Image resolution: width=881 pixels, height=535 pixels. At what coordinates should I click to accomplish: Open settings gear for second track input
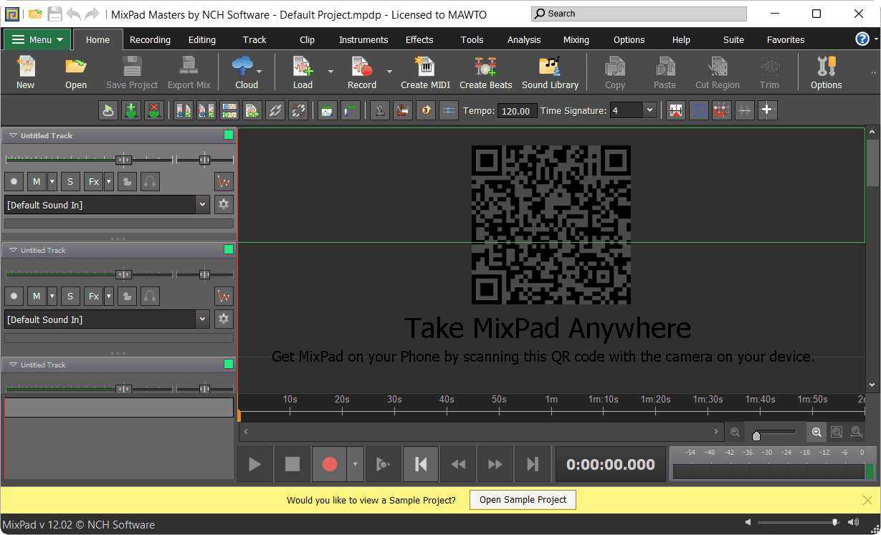pyautogui.click(x=224, y=319)
